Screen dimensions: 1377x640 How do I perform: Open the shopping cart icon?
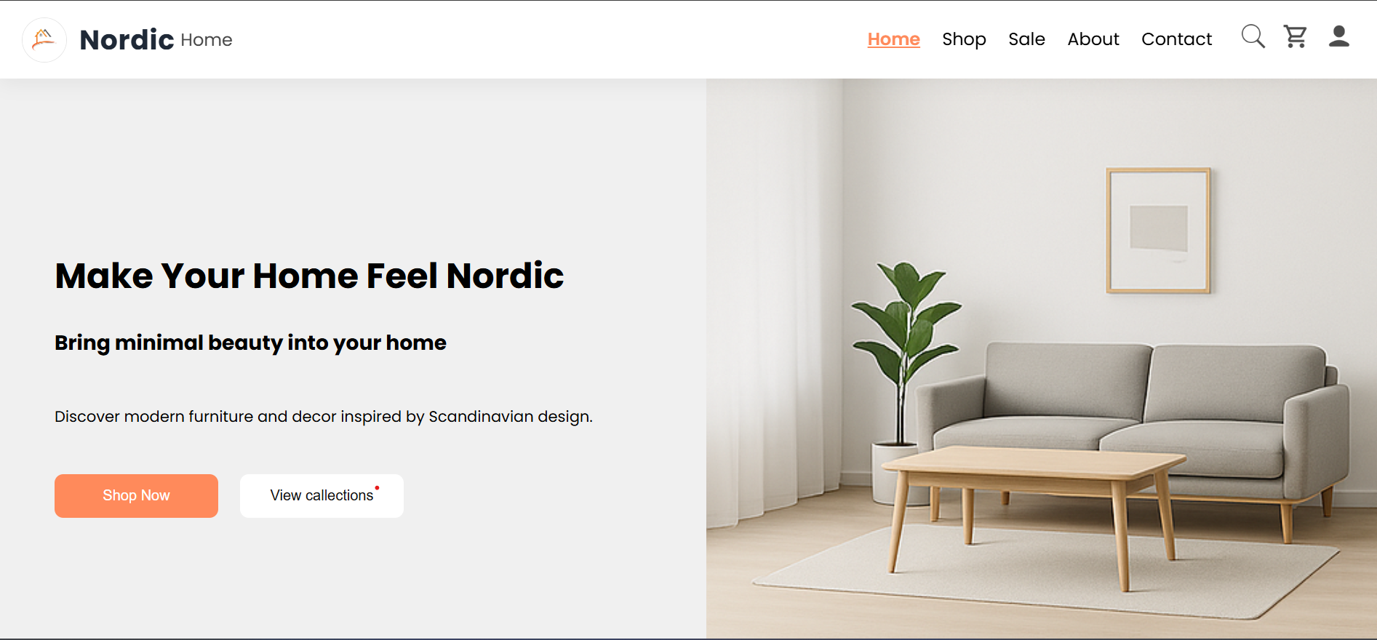(1296, 36)
